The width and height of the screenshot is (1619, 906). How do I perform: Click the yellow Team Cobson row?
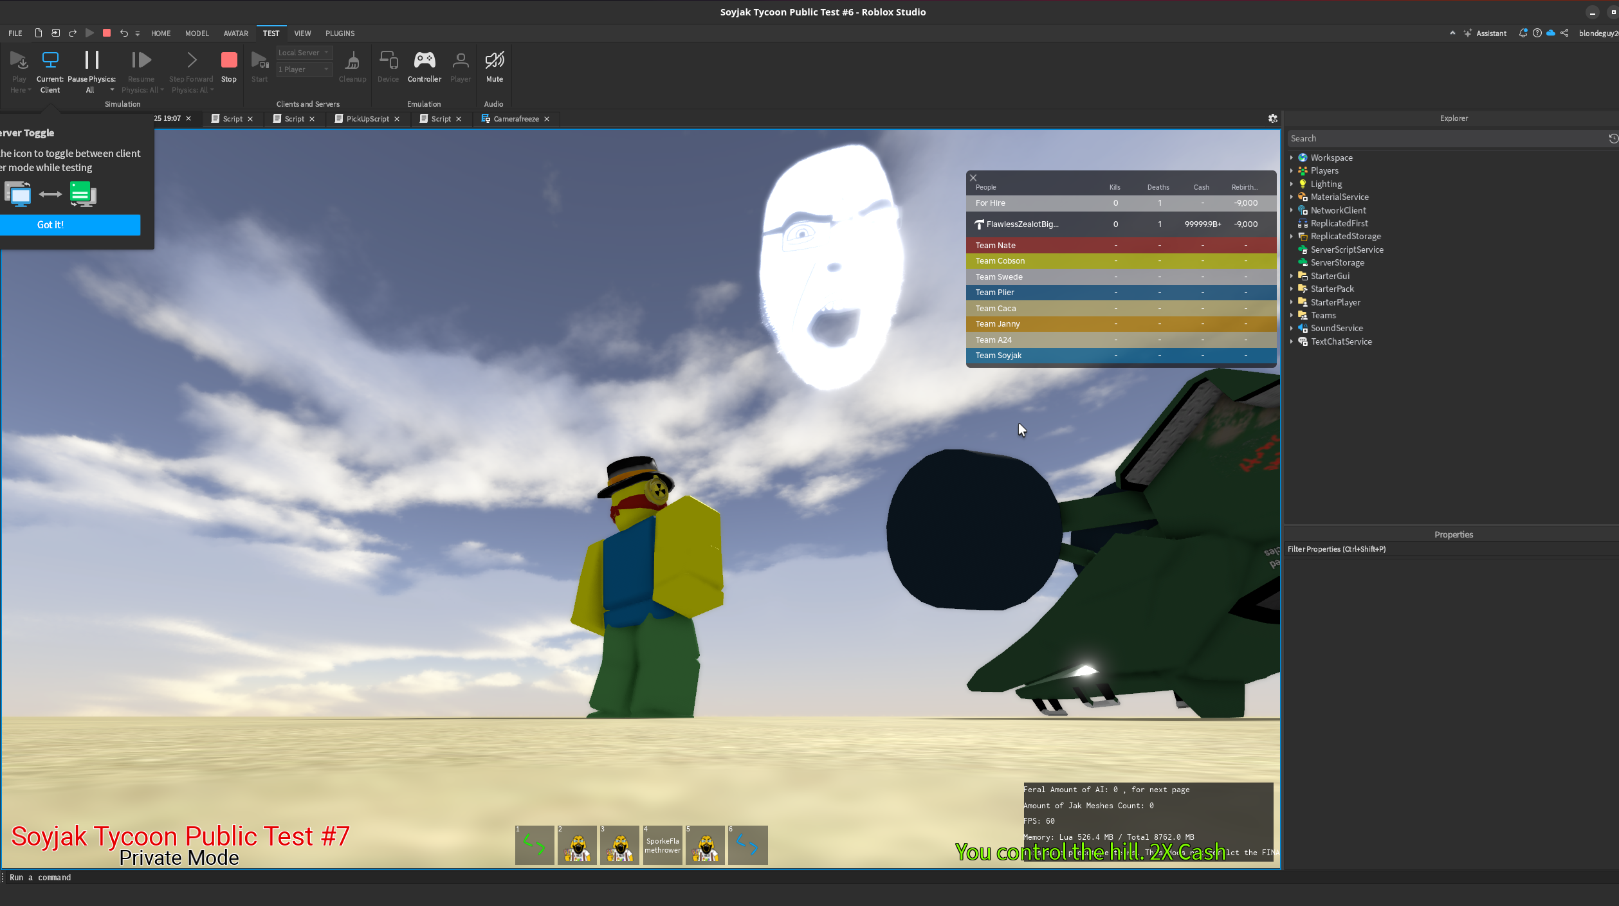(1120, 261)
